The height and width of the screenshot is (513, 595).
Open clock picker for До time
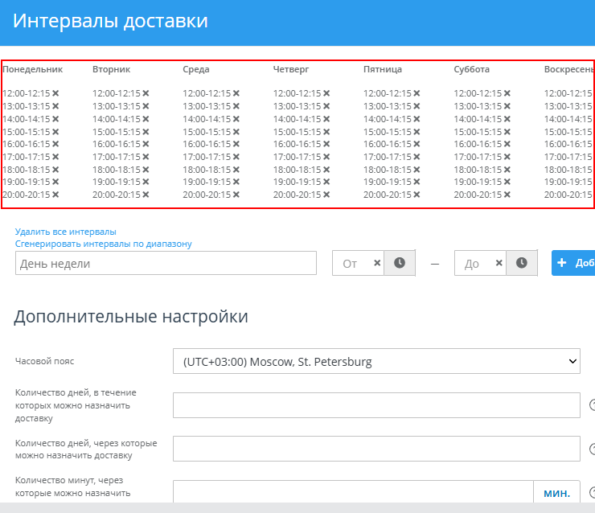pos(521,263)
